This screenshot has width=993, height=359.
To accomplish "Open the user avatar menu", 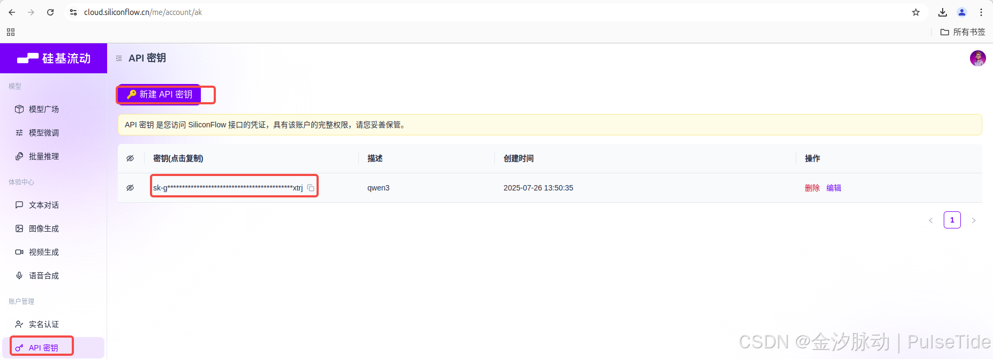I will 978,58.
